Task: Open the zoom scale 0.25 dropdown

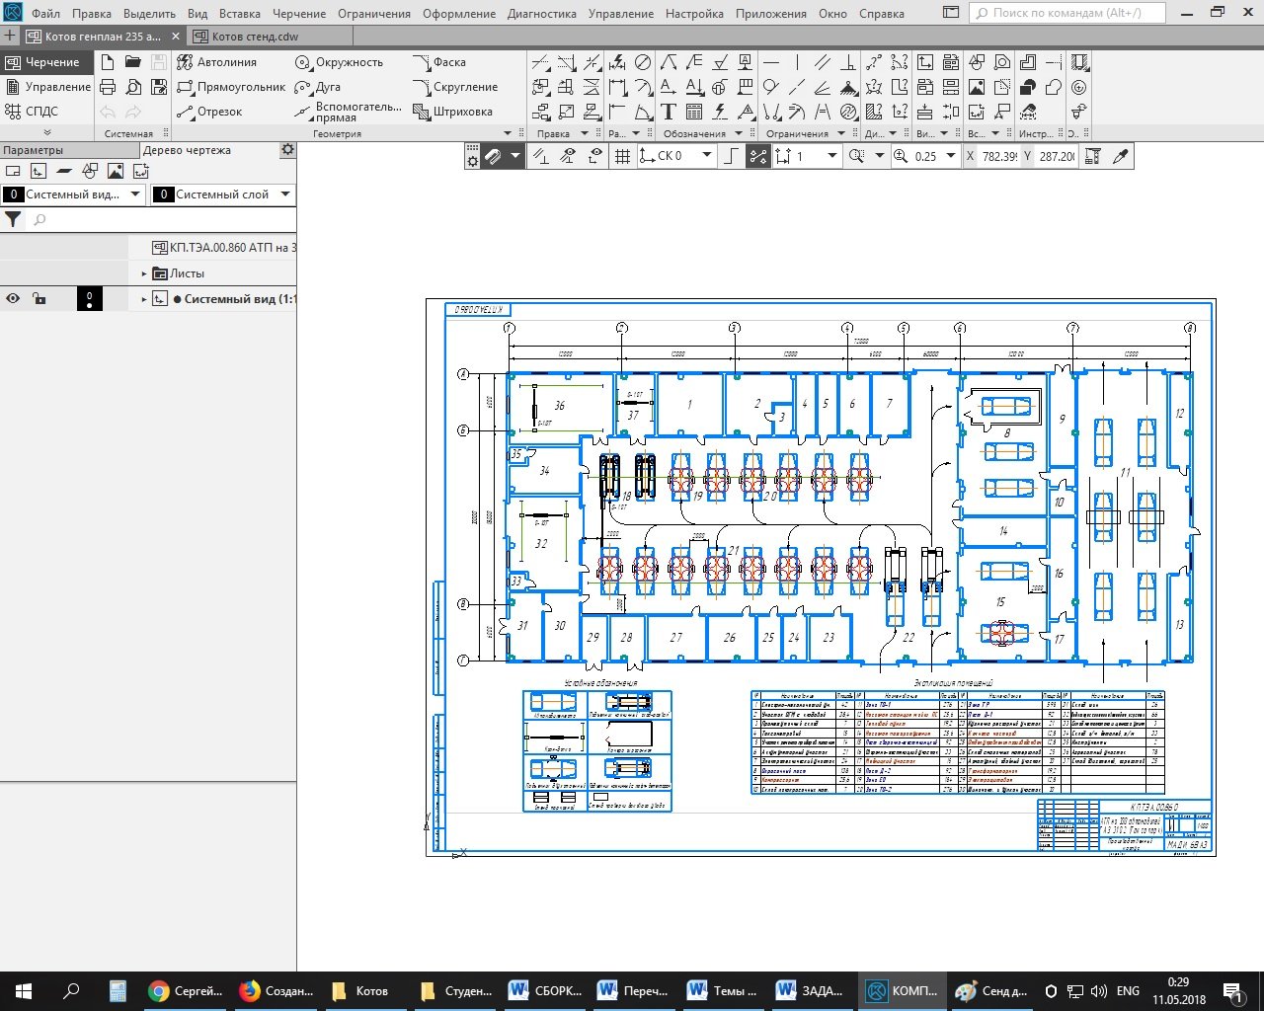Action: (951, 156)
